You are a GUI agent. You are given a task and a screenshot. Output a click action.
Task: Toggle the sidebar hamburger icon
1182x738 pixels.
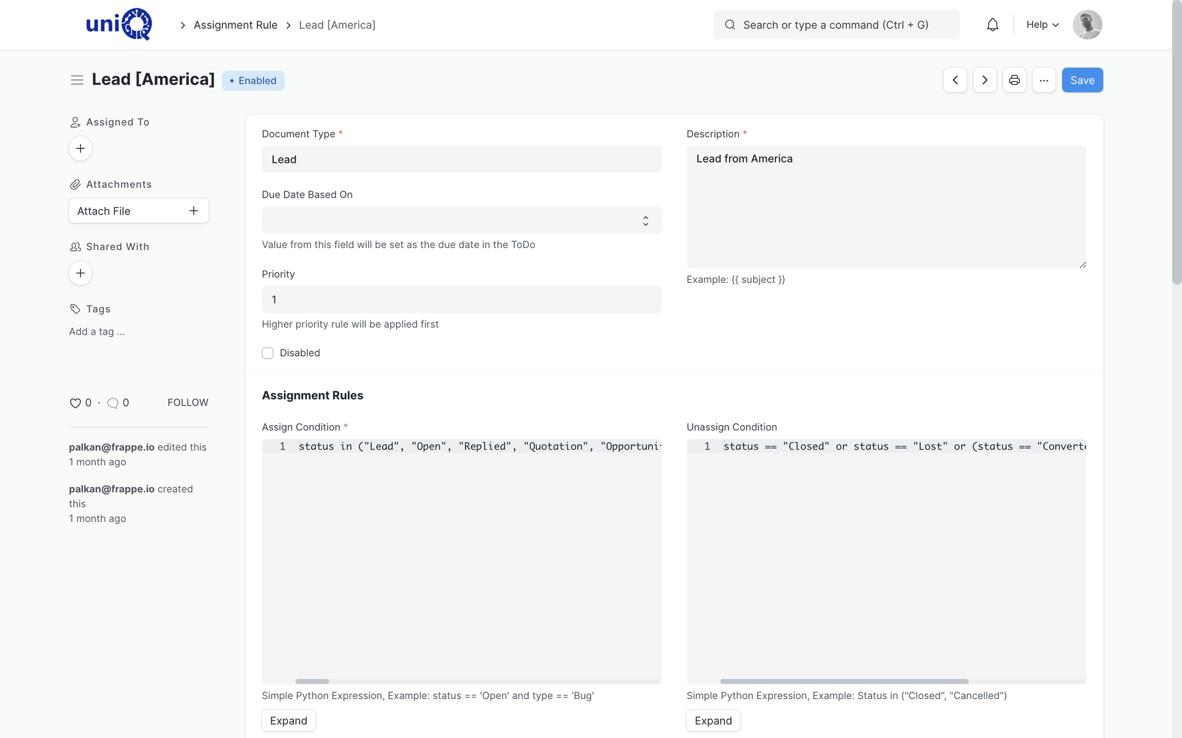coord(77,80)
